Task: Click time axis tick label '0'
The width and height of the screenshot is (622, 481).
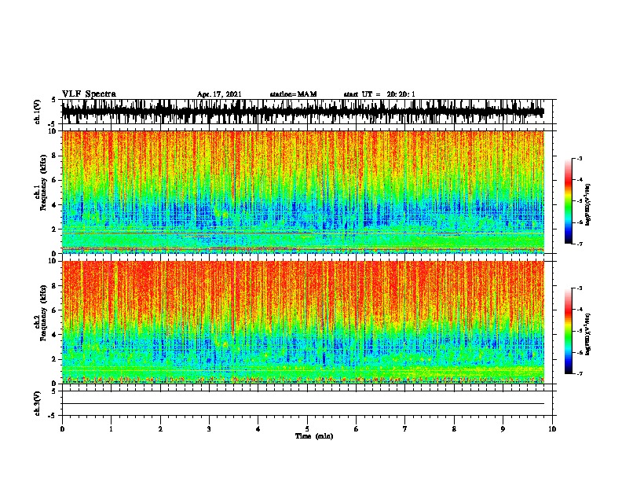Action: 62,429
